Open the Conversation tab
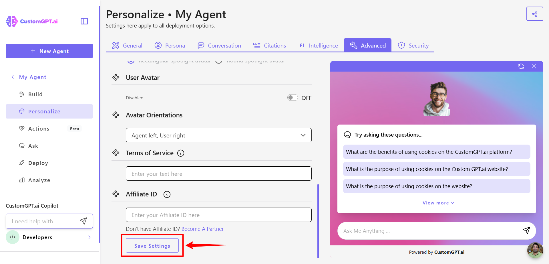Viewport: 549px width, 264px height. click(219, 45)
